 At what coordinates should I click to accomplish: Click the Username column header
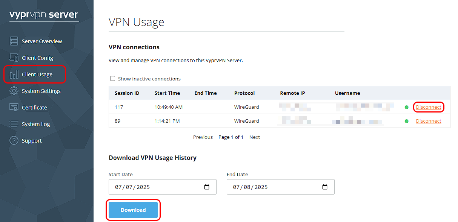[x=347, y=93]
